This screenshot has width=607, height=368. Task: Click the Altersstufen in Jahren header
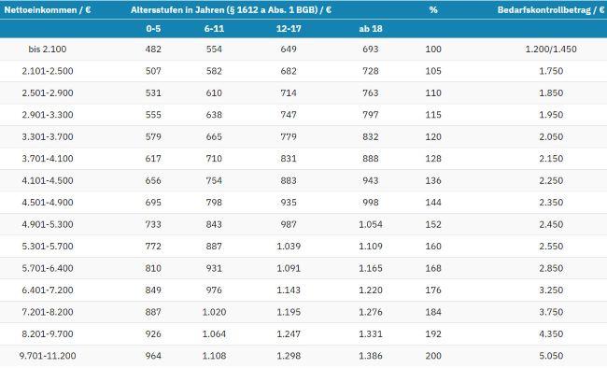coord(231,10)
